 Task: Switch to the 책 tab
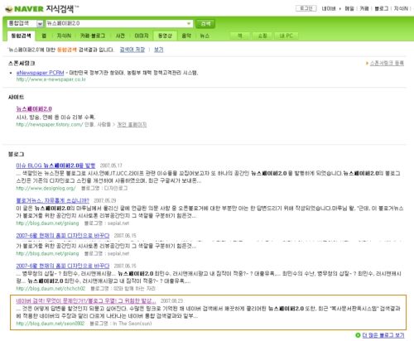pos(240,36)
